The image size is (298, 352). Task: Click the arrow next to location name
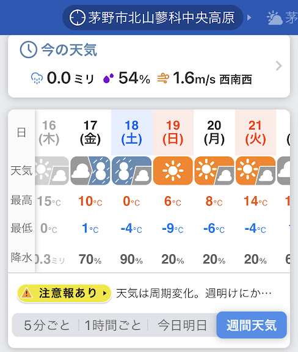coord(249,18)
